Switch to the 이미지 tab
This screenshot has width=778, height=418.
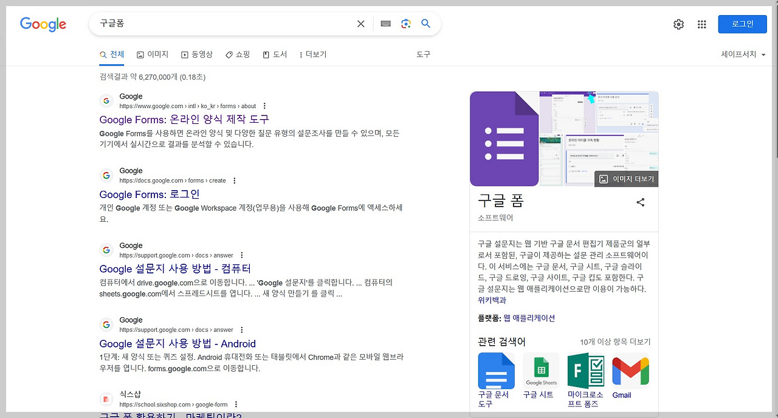point(153,55)
